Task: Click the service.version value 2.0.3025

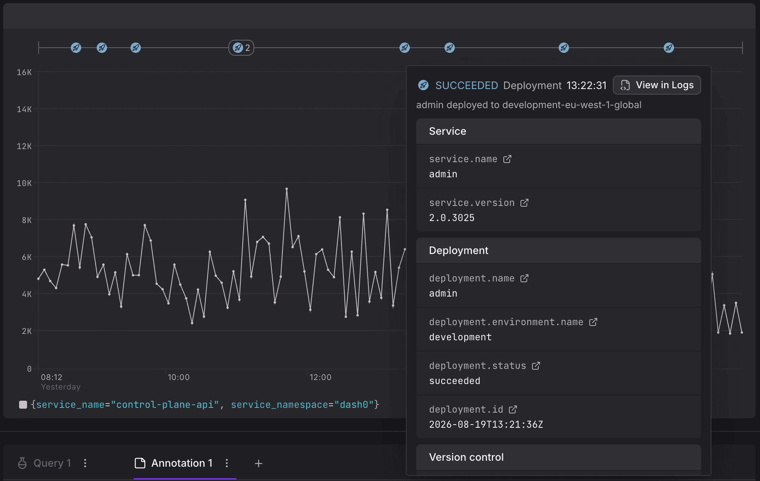Action: point(452,218)
